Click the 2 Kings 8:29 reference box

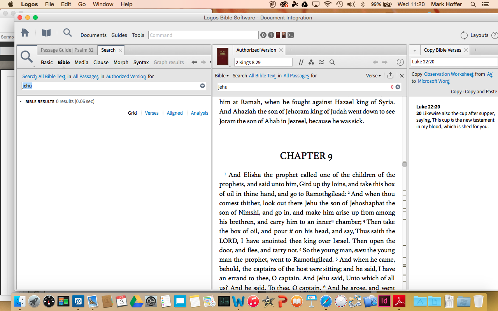click(263, 62)
